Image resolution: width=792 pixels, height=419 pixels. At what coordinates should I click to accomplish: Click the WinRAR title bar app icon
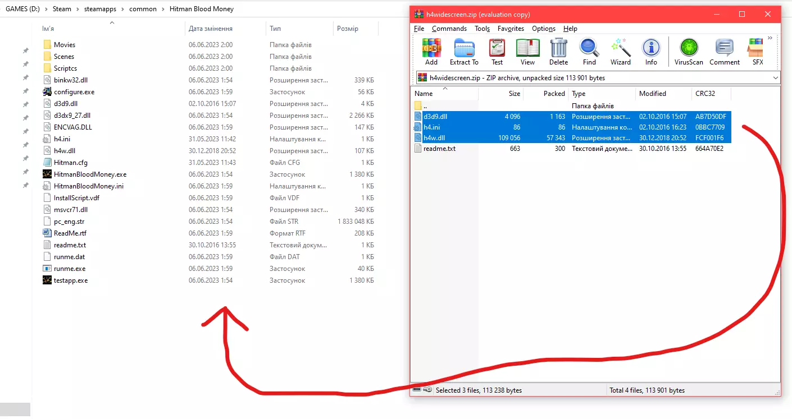click(418, 14)
